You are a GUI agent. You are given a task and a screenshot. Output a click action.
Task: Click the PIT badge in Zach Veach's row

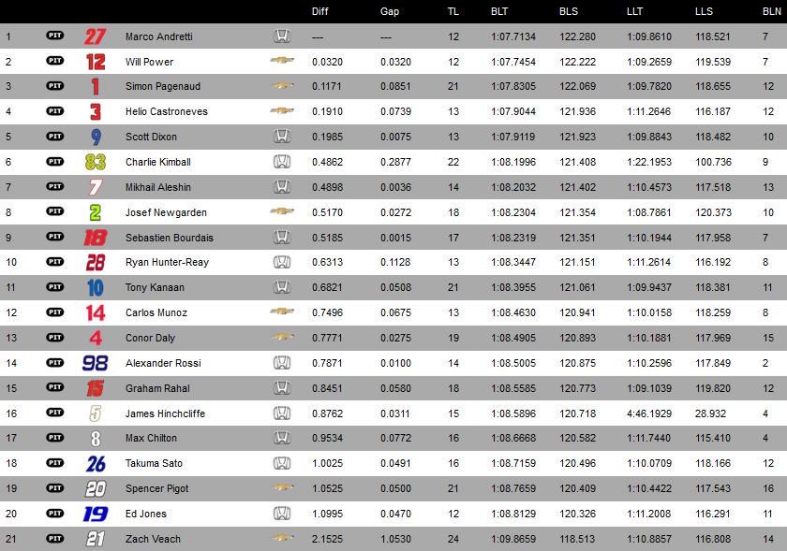(x=55, y=539)
